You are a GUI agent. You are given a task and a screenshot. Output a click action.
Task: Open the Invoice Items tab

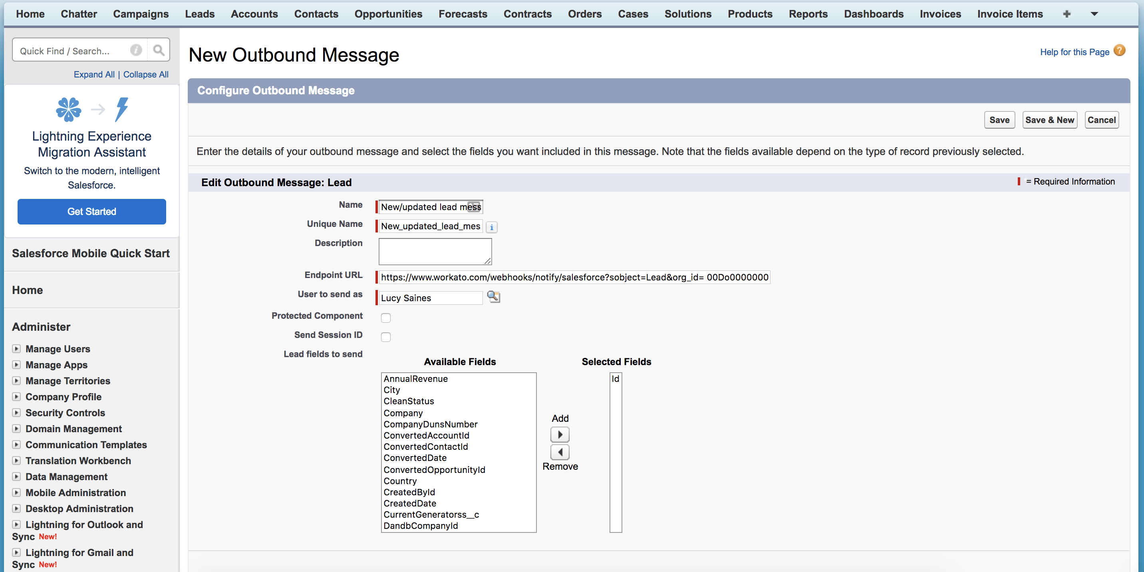pyautogui.click(x=1010, y=14)
